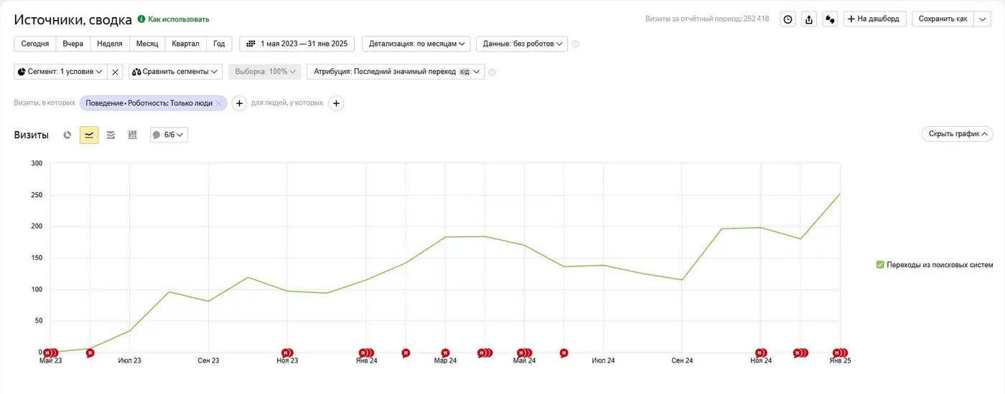1005x394 pixels.
Task: Click the 'Поведение • Роботность: Только люди' filter chip
Action: (149, 103)
